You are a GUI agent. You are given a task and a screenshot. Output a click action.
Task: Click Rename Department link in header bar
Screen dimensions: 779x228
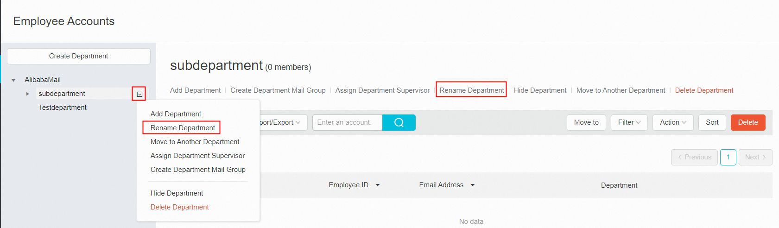coord(472,90)
